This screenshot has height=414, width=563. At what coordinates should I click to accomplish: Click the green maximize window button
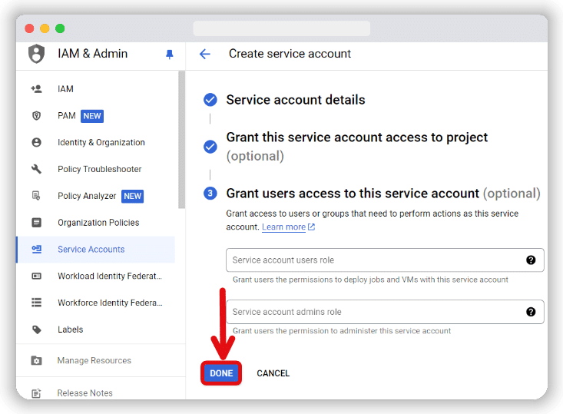point(60,28)
